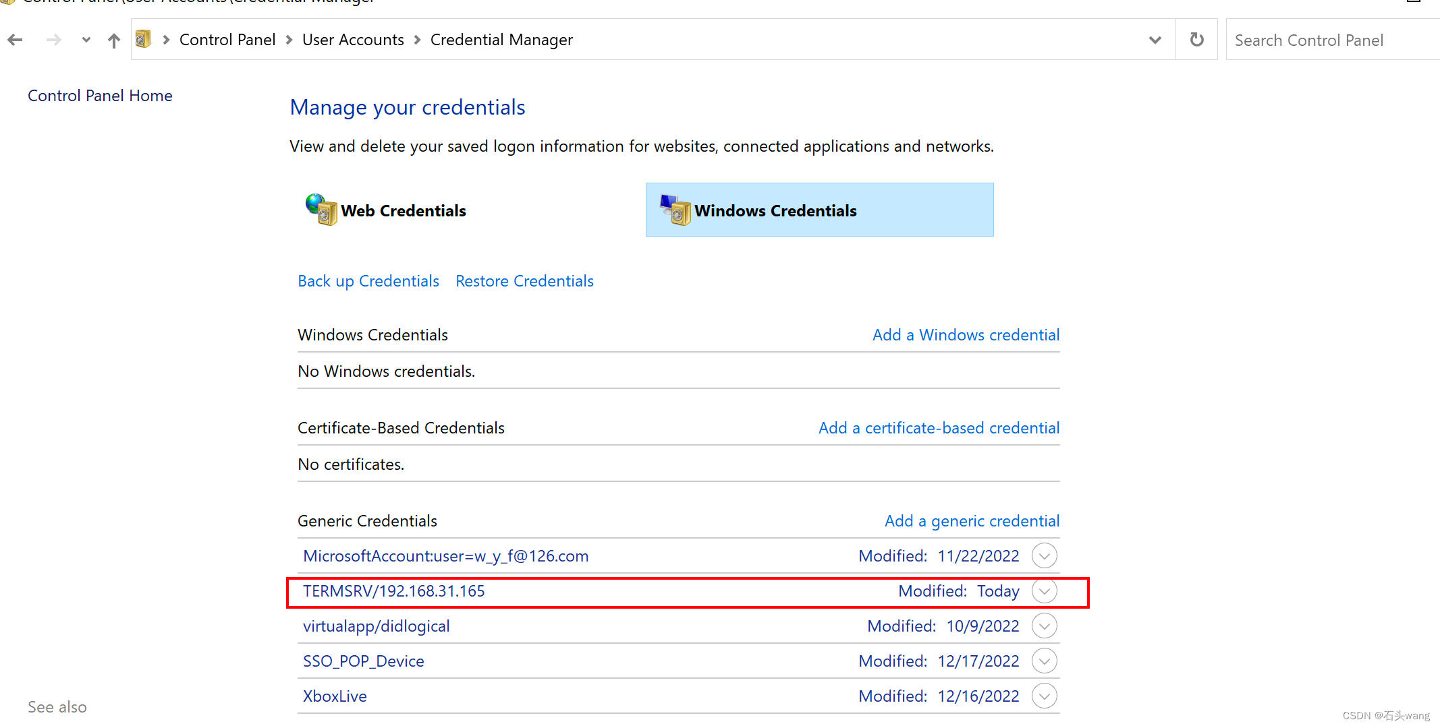Click the Windows Credentials computer vault icon
The height and width of the screenshot is (728, 1440).
(x=675, y=210)
